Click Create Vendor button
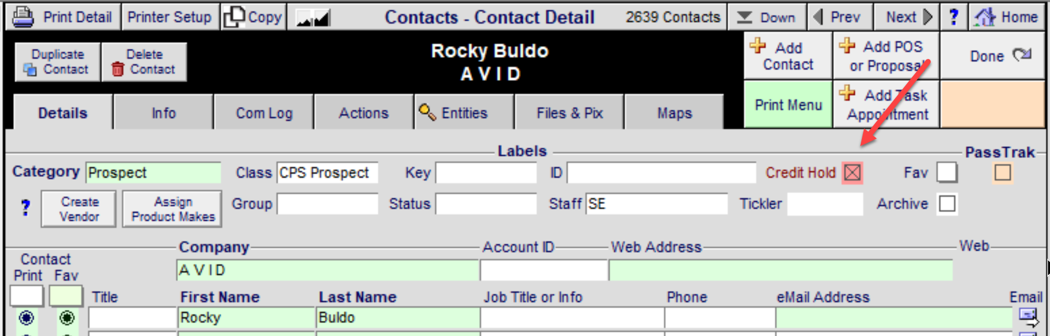The image size is (1050, 336). pyautogui.click(x=79, y=209)
